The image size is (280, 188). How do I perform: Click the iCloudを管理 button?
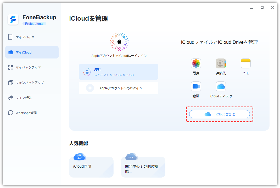tap(219, 114)
